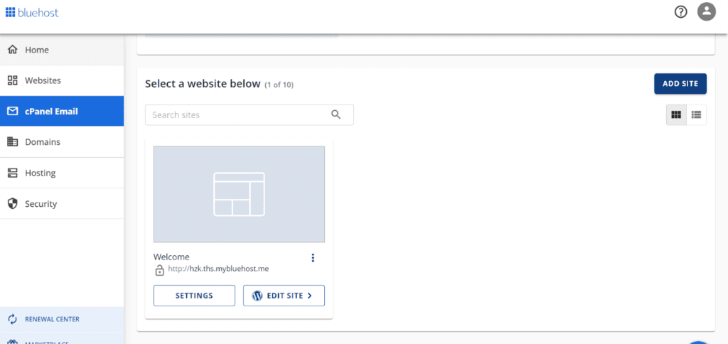
Task: Click the search magnifier icon
Action: point(336,114)
